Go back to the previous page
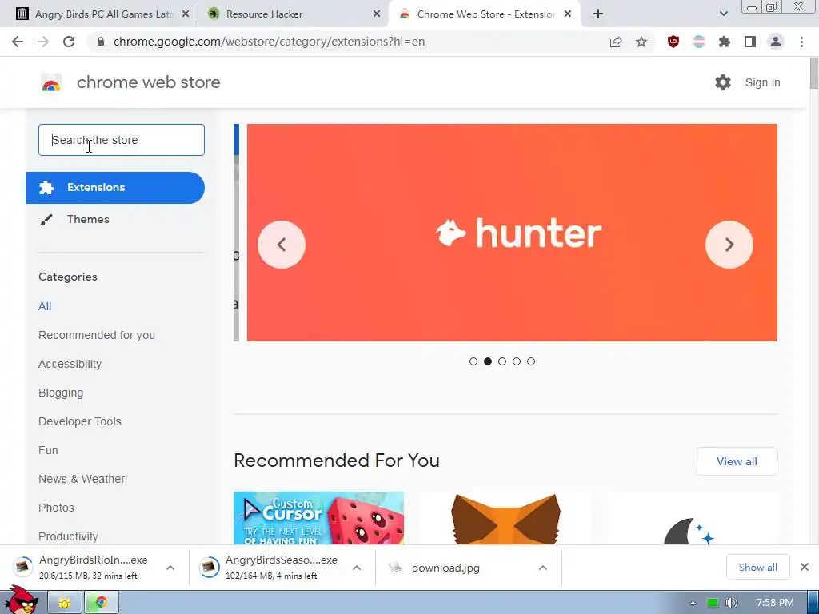The height and width of the screenshot is (614, 819). 18,42
